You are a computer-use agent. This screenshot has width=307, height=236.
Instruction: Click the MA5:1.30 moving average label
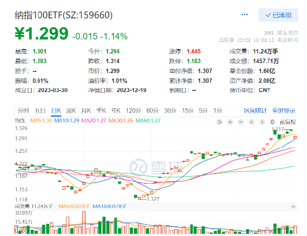41,121
